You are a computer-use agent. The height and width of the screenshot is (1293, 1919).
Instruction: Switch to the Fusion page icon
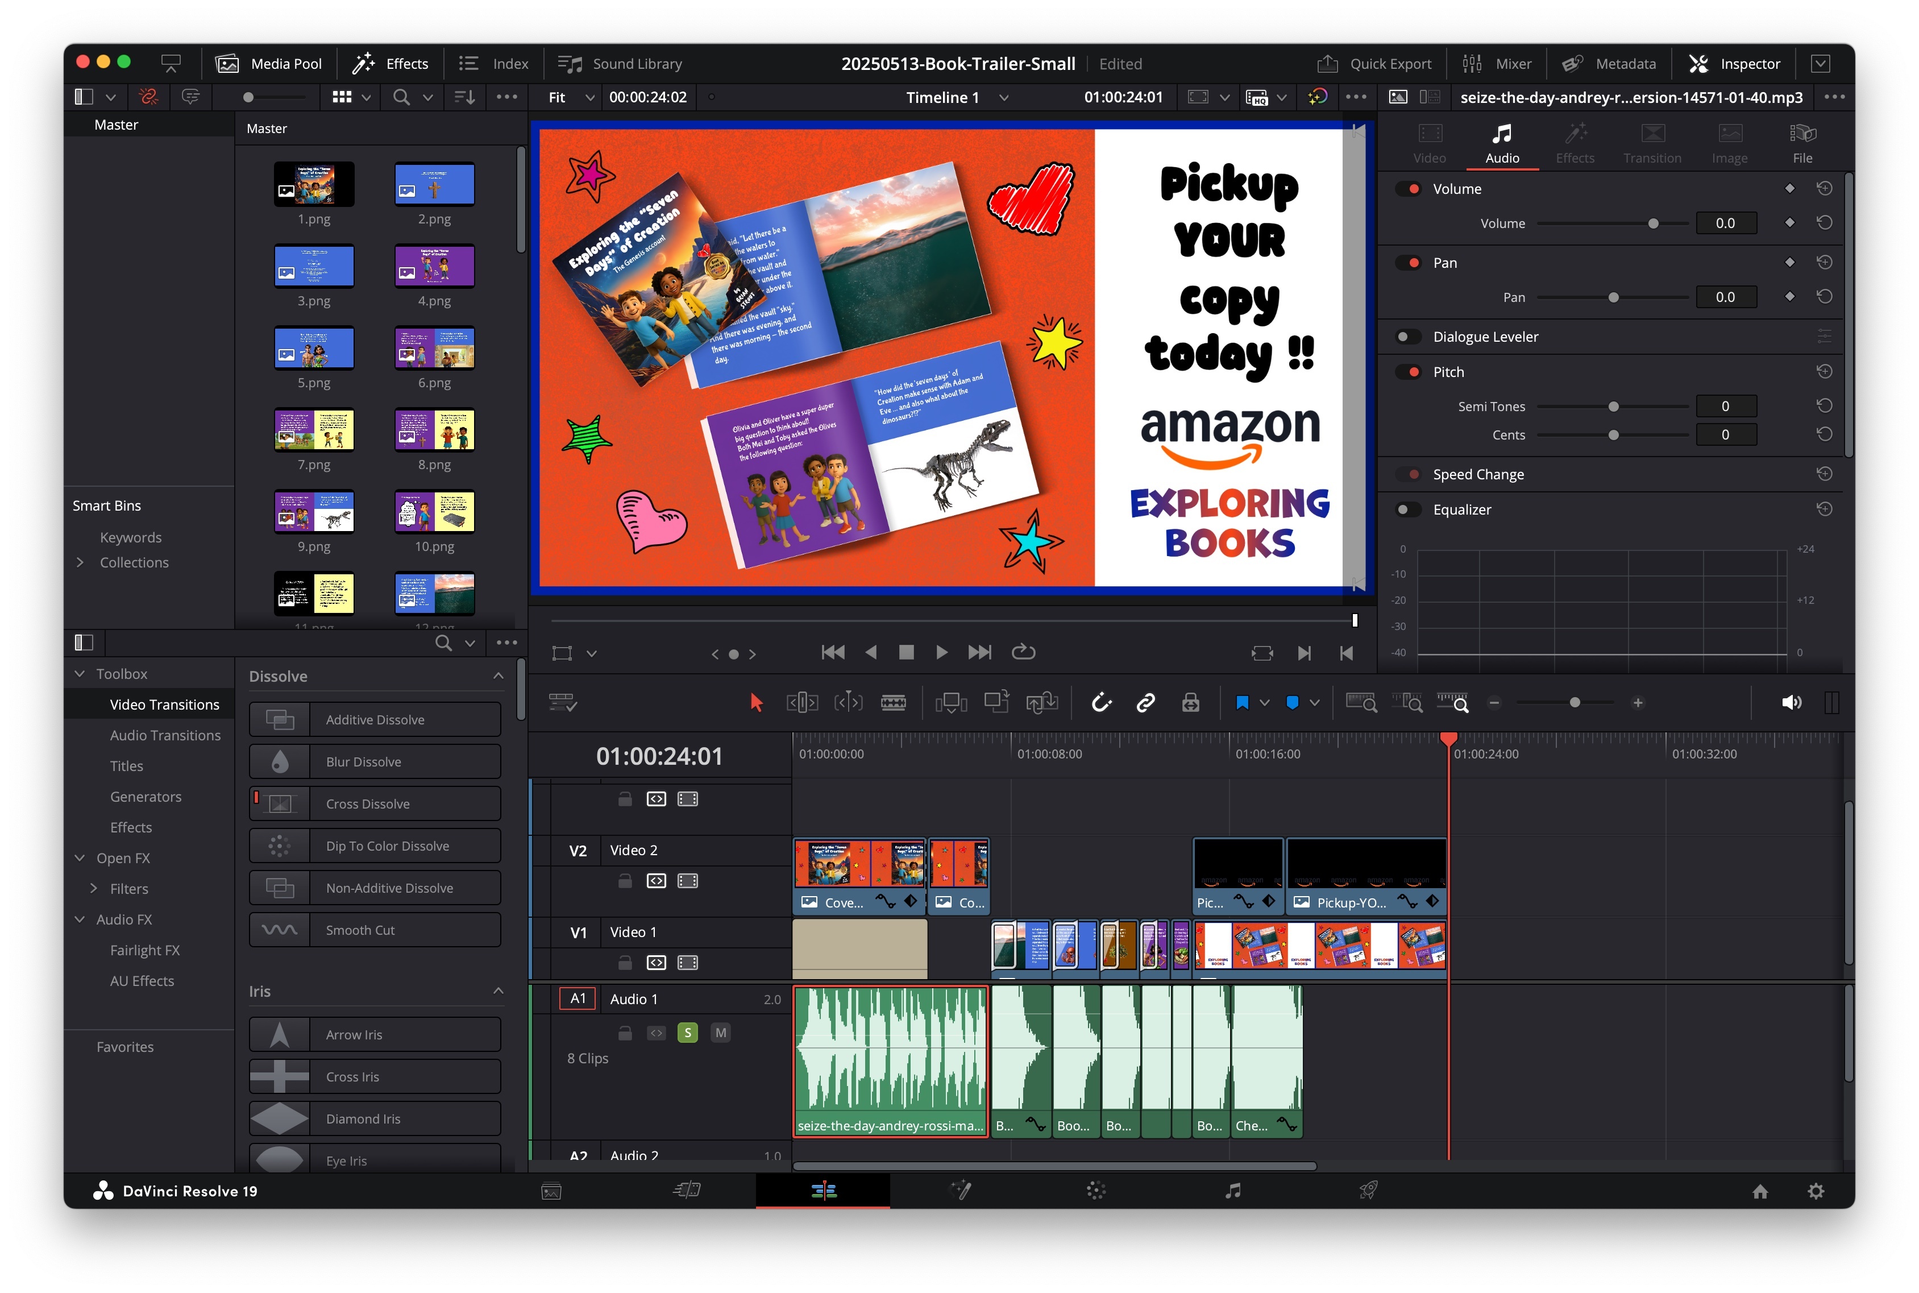[960, 1190]
